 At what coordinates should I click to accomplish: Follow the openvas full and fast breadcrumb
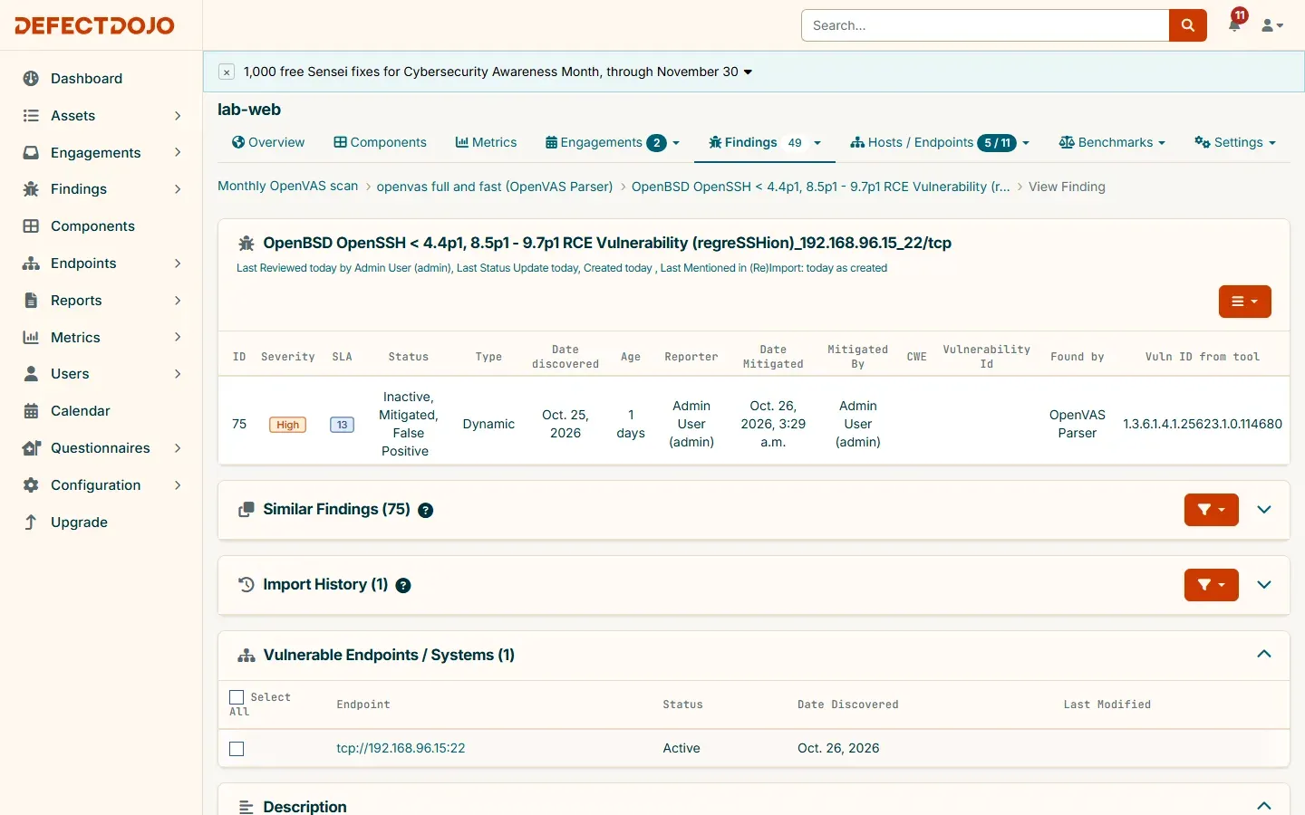(x=495, y=187)
